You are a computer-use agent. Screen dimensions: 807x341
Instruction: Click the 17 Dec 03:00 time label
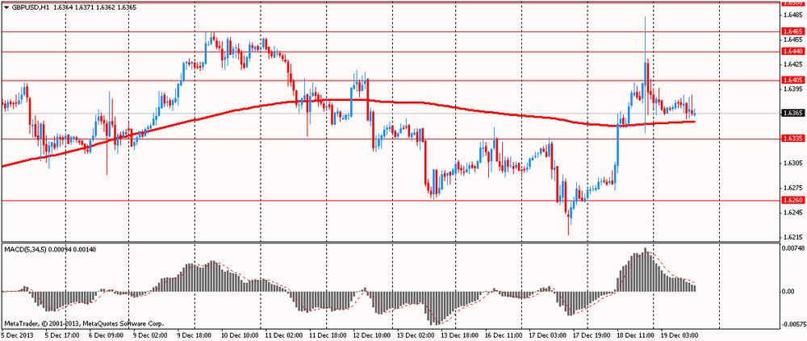(549, 335)
